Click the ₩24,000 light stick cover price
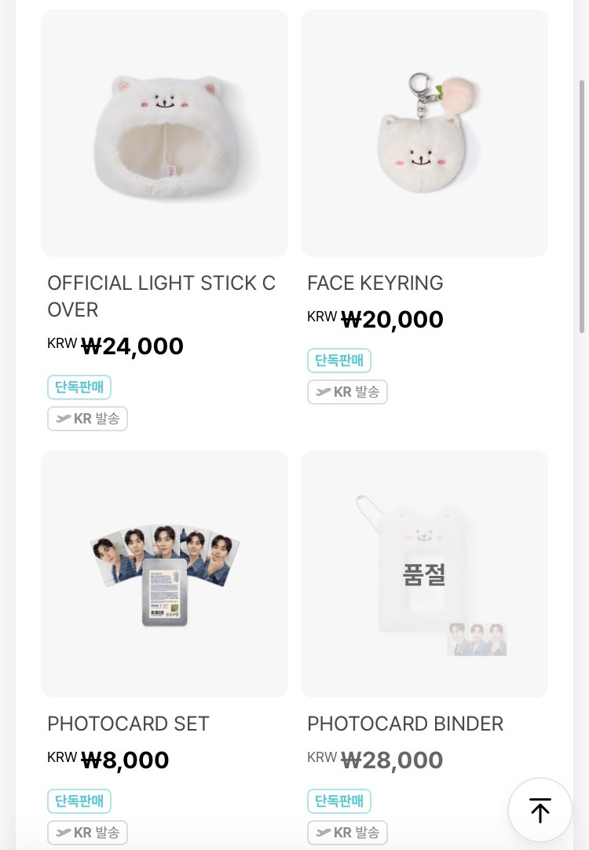The width and height of the screenshot is (589, 850). pyautogui.click(x=132, y=346)
